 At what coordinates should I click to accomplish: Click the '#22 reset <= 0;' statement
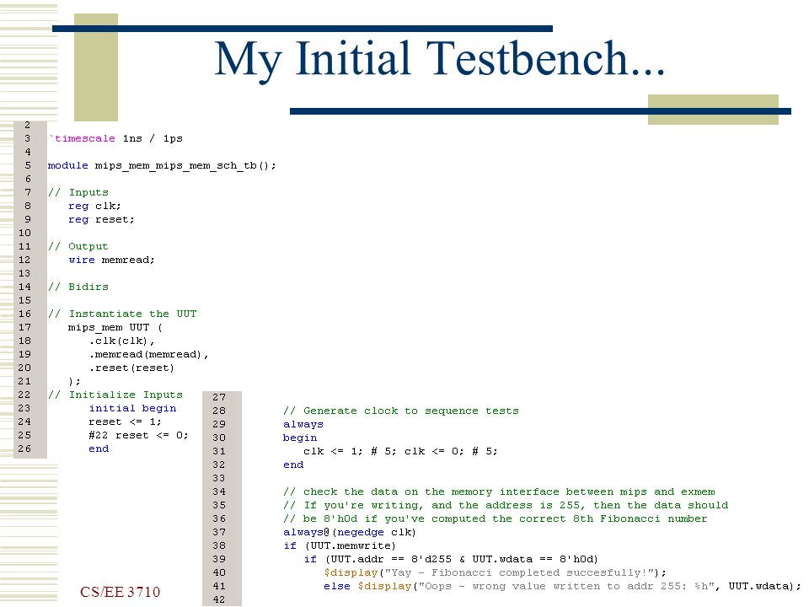tap(139, 435)
